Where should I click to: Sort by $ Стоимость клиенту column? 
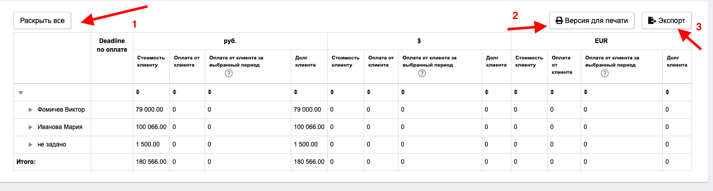pos(333,92)
